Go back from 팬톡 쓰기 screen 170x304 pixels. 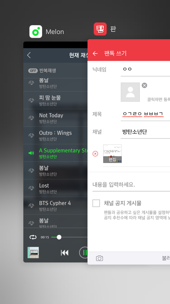tap(95, 53)
